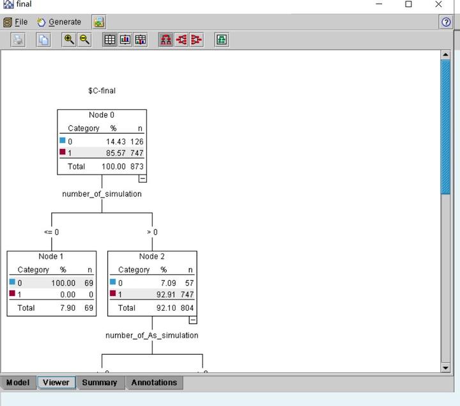This screenshot has height=406, width=460.
Task: Zoom in on the tree view
Action: pos(69,40)
